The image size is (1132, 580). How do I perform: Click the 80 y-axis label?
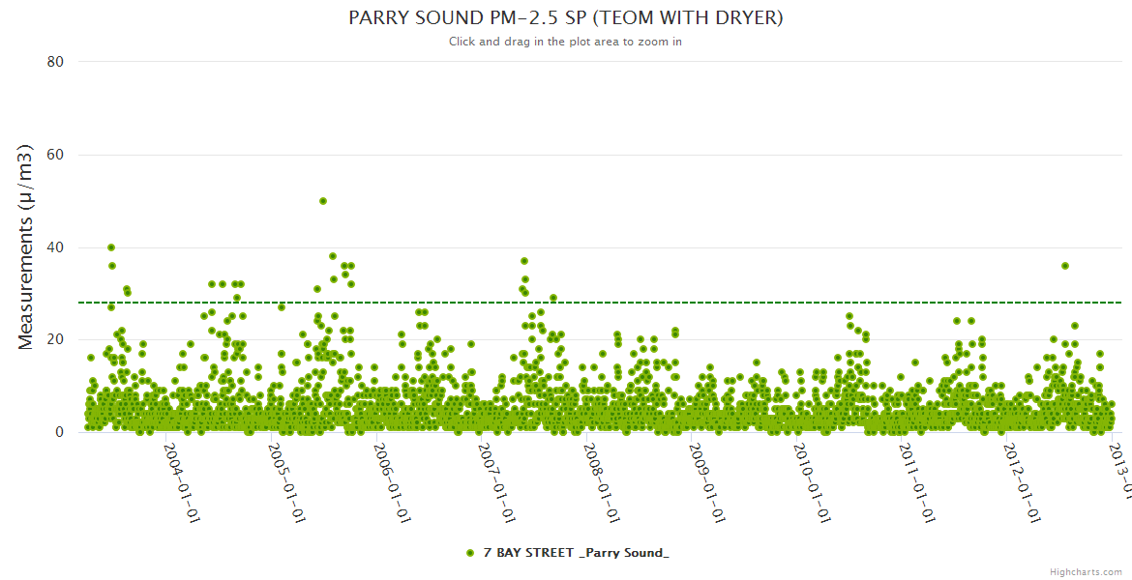pos(55,62)
